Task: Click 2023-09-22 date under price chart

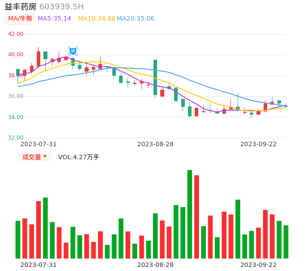Action: [x=259, y=144]
